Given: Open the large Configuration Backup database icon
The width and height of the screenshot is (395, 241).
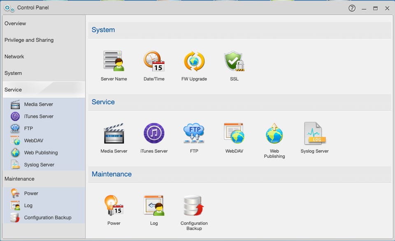Looking at the screenshot, I should tap(194, 205).
